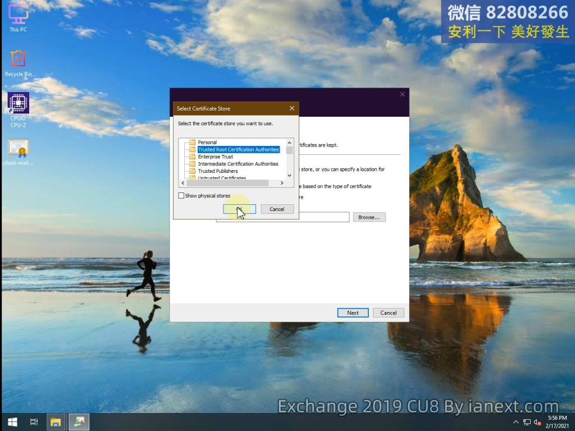Select Intermediate Certification Authorities store
575x431 pixels.
[x=238, y=164]
